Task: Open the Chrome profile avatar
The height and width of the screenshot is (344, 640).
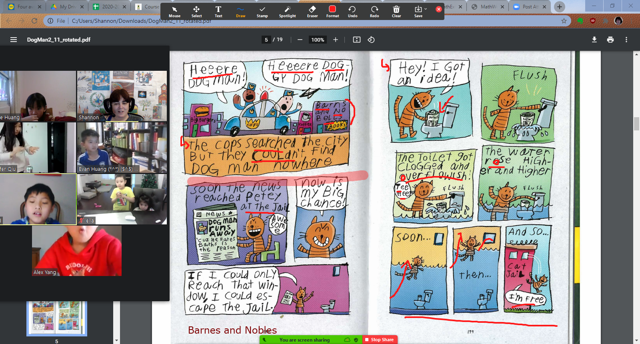Action: coord(618,21)
